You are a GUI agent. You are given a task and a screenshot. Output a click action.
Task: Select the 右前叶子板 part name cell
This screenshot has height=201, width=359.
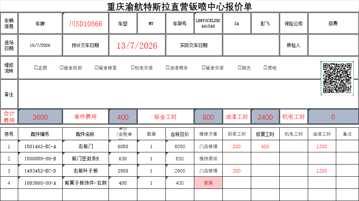click(x=85, y=171)
